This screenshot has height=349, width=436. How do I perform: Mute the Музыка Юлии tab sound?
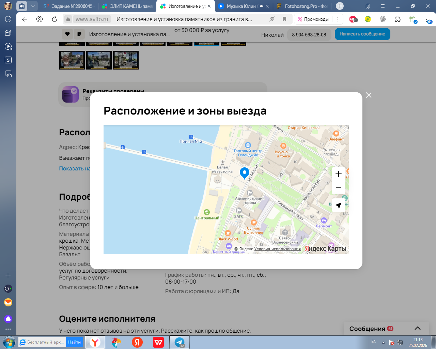tap(262, 6)
